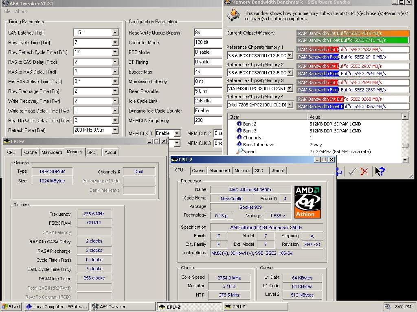The width and height of the screenshot is (417, 312).
Task: Open CAS Latency (Tcl) dropdown
Action: 115,32
